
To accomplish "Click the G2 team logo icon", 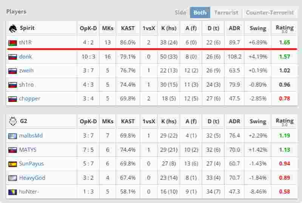I will click(12, 121).
